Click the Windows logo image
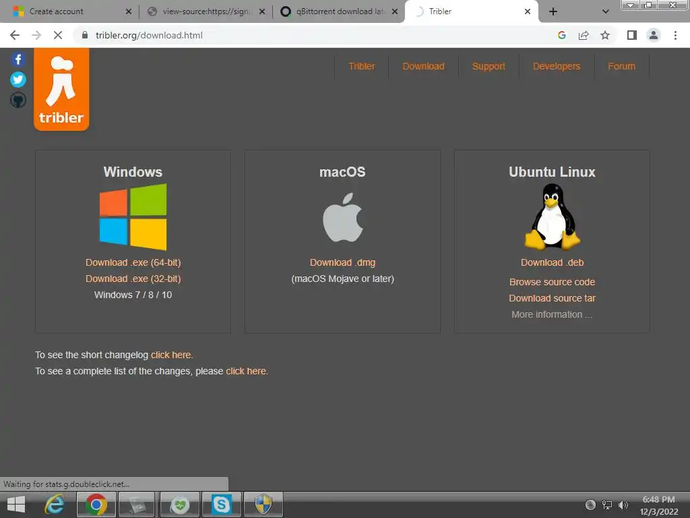Screen dimensions: 690x518 coord(133,217)
